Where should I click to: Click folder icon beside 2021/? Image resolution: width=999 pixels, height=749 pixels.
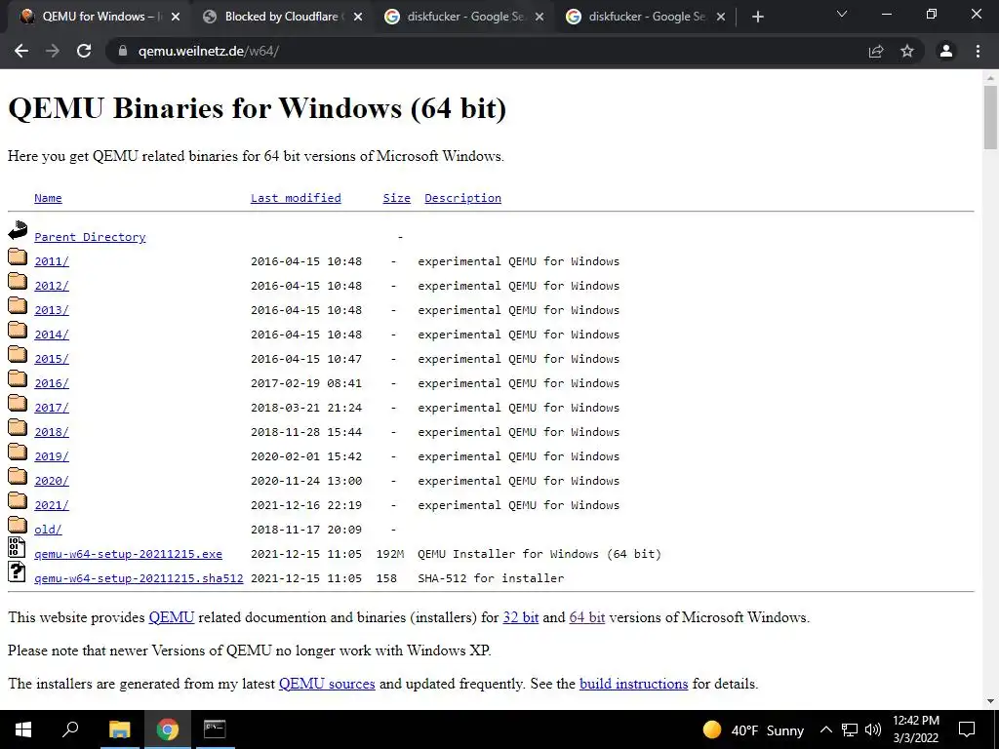click(18, 500)
